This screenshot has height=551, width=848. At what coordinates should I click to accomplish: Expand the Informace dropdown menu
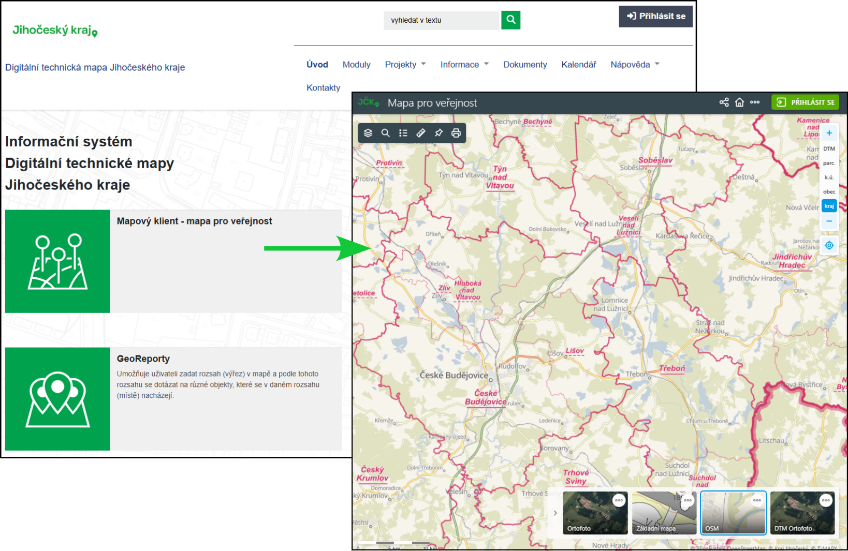pyautogui.click(x=464, y=65)
